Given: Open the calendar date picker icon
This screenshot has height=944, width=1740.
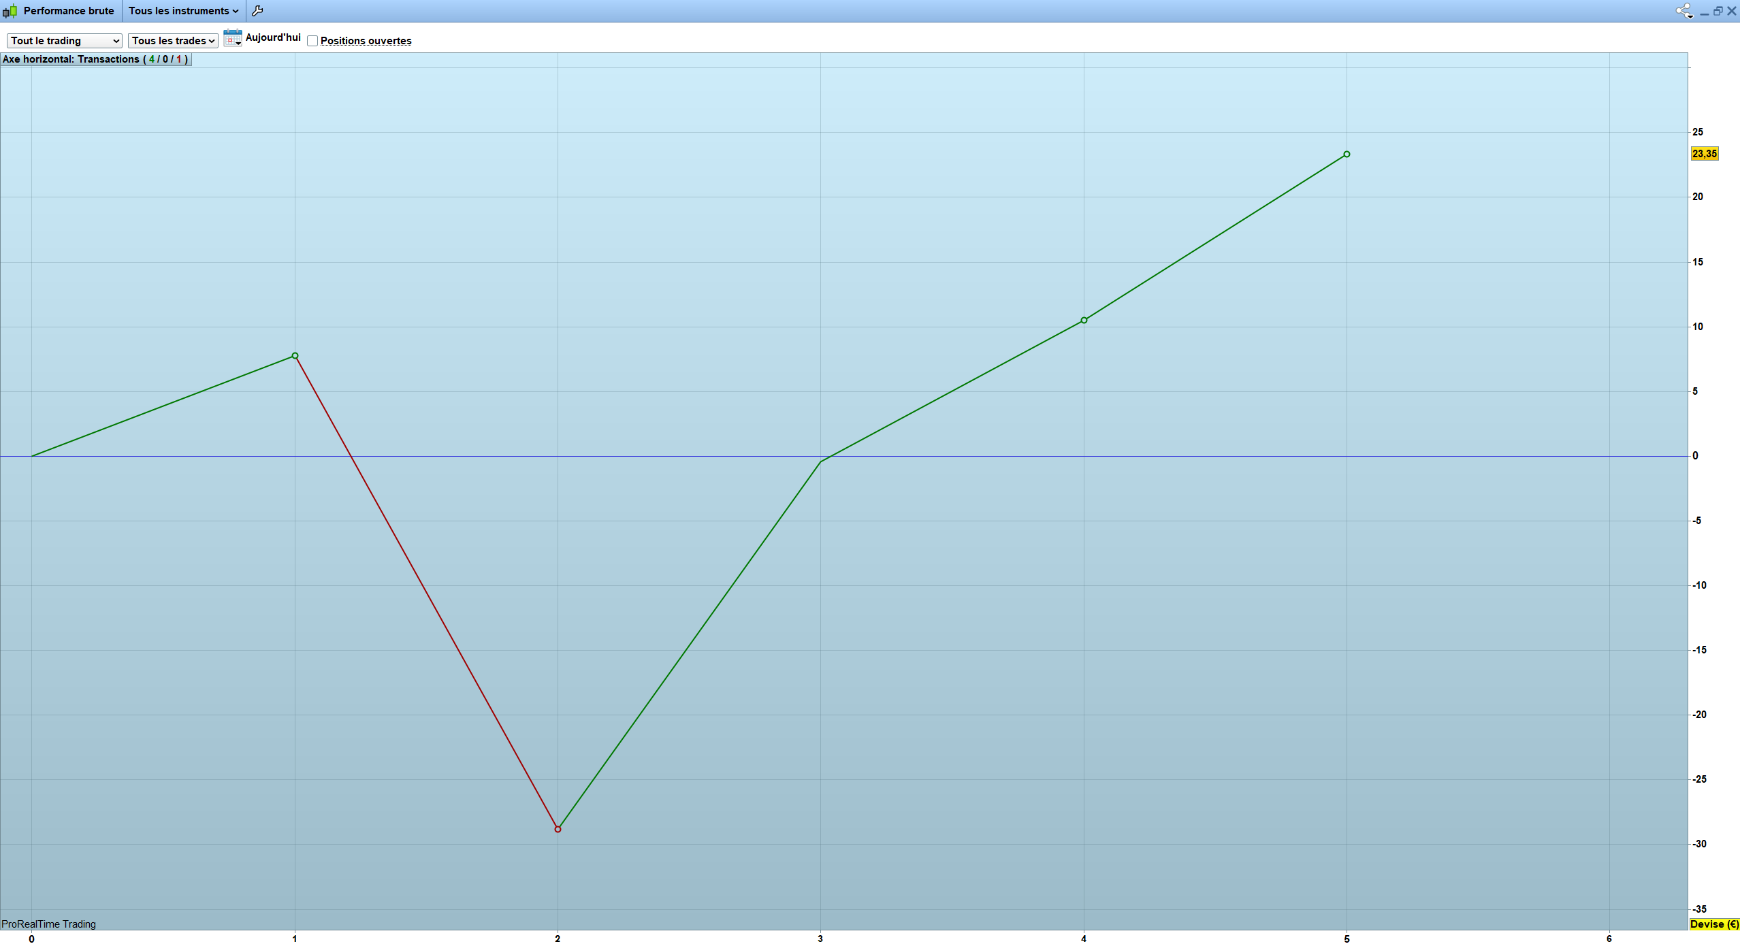Looking at the screenshot, I should coord(232,39).
